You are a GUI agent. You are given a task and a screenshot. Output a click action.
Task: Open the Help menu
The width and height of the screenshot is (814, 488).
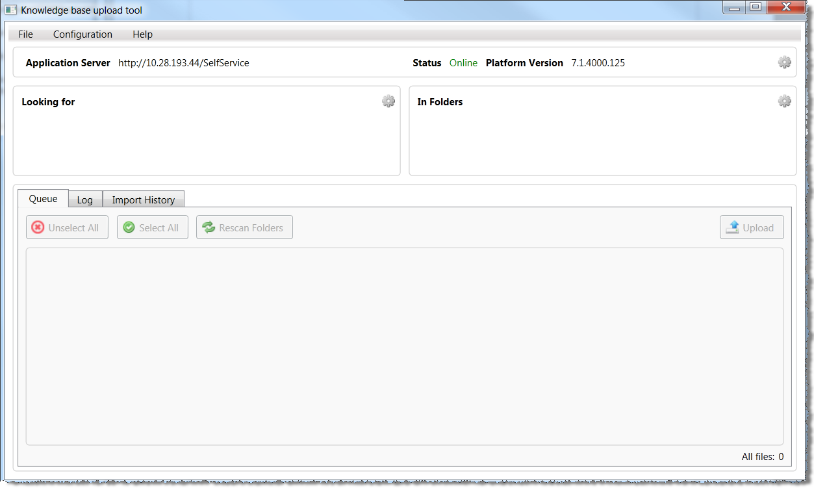(x=142, y=34)
